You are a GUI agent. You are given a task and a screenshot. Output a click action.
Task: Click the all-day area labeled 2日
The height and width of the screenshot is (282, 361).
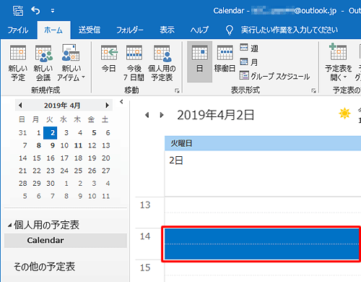pyautogui.click(x=263, y=174)
